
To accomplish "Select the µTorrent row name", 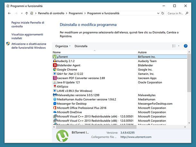I will point(62,57).
